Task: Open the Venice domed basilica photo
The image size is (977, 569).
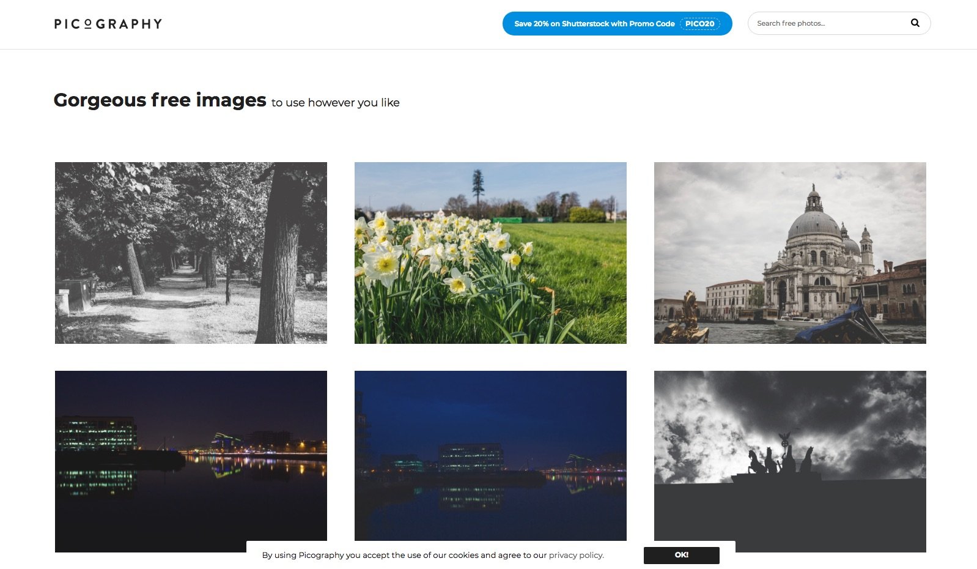Action: 790,253
